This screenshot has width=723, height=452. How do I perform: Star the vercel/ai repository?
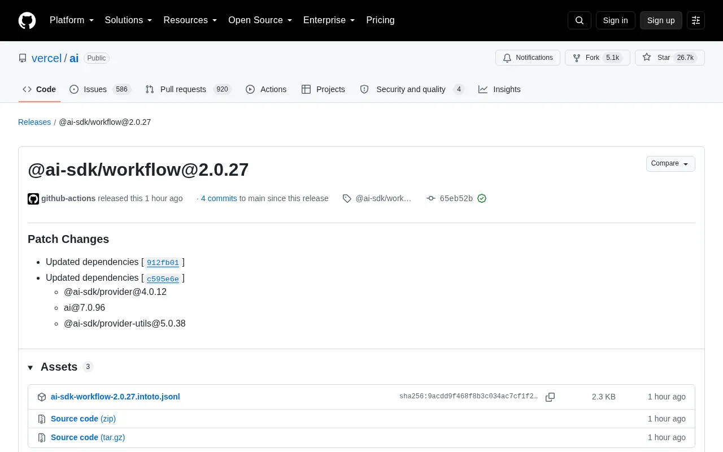(669, 58)
